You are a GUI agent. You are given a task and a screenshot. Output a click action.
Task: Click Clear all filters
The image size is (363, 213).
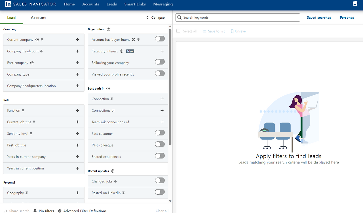click(162, 211)
